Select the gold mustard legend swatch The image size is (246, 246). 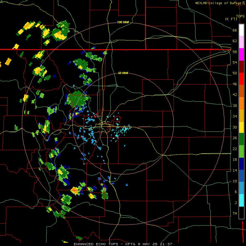coord(241,115)
